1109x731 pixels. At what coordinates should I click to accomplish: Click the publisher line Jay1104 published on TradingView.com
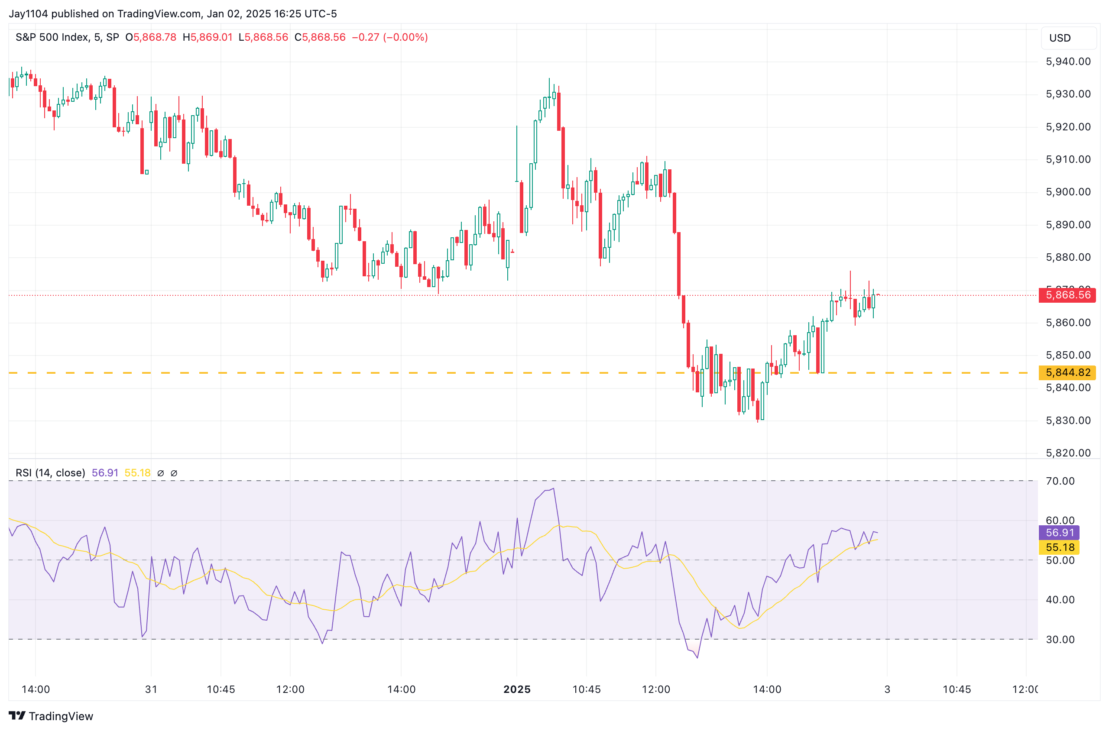[172, 13]
